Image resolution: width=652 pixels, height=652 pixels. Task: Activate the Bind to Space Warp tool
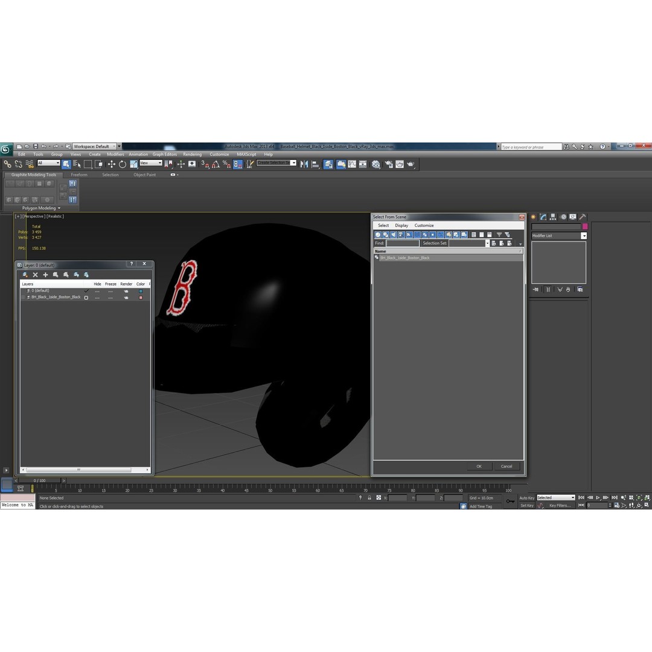tap(29, 164)
